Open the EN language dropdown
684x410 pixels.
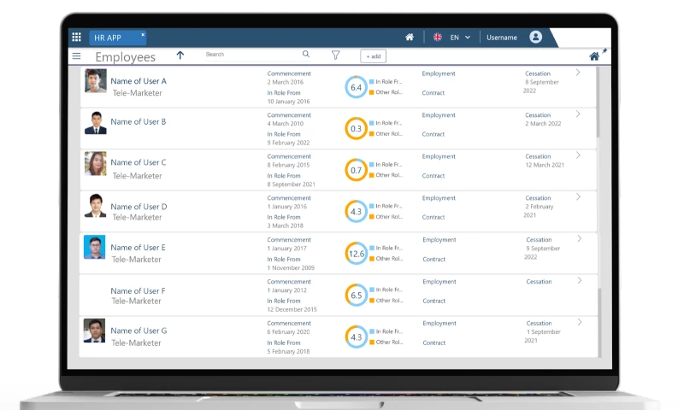pos(460,38)
